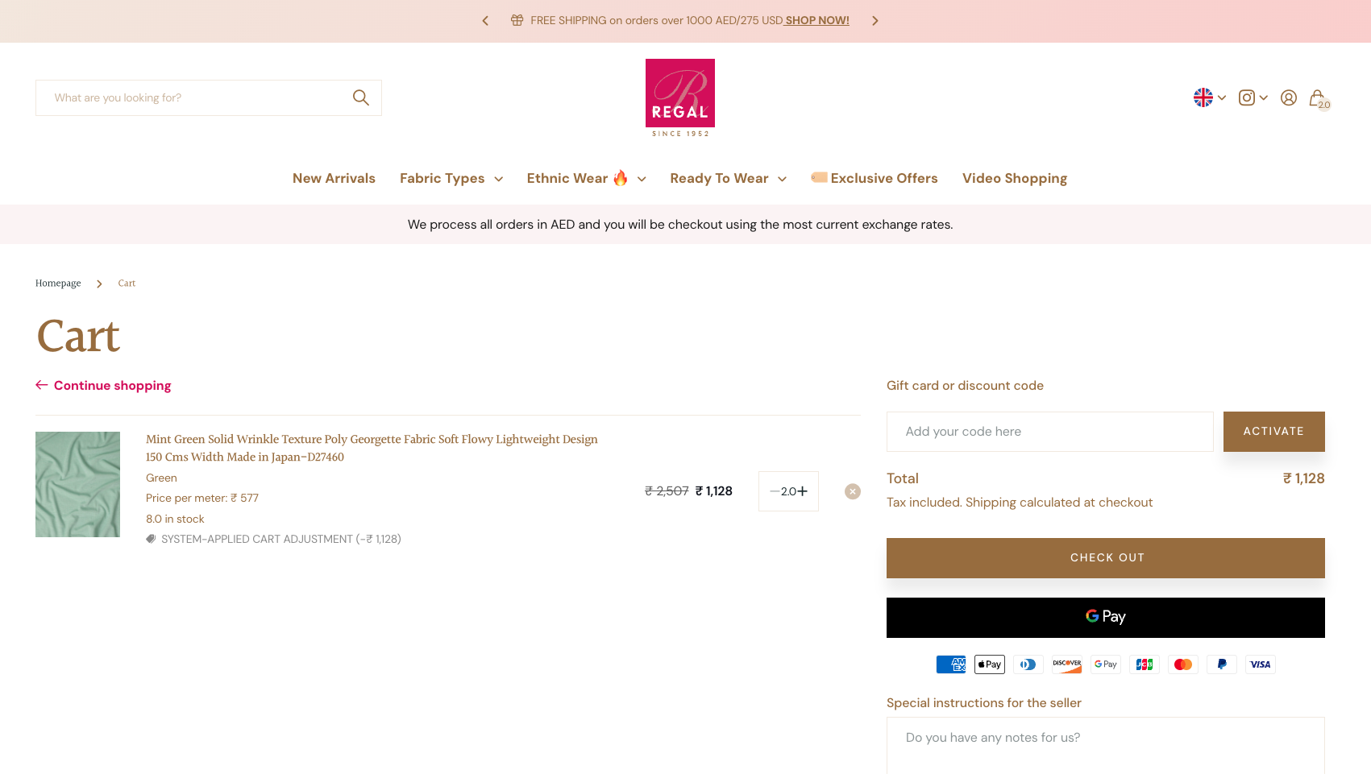Open the mint green fabric thumbnail
The image size is (1371, 774).
pos(77,484)
